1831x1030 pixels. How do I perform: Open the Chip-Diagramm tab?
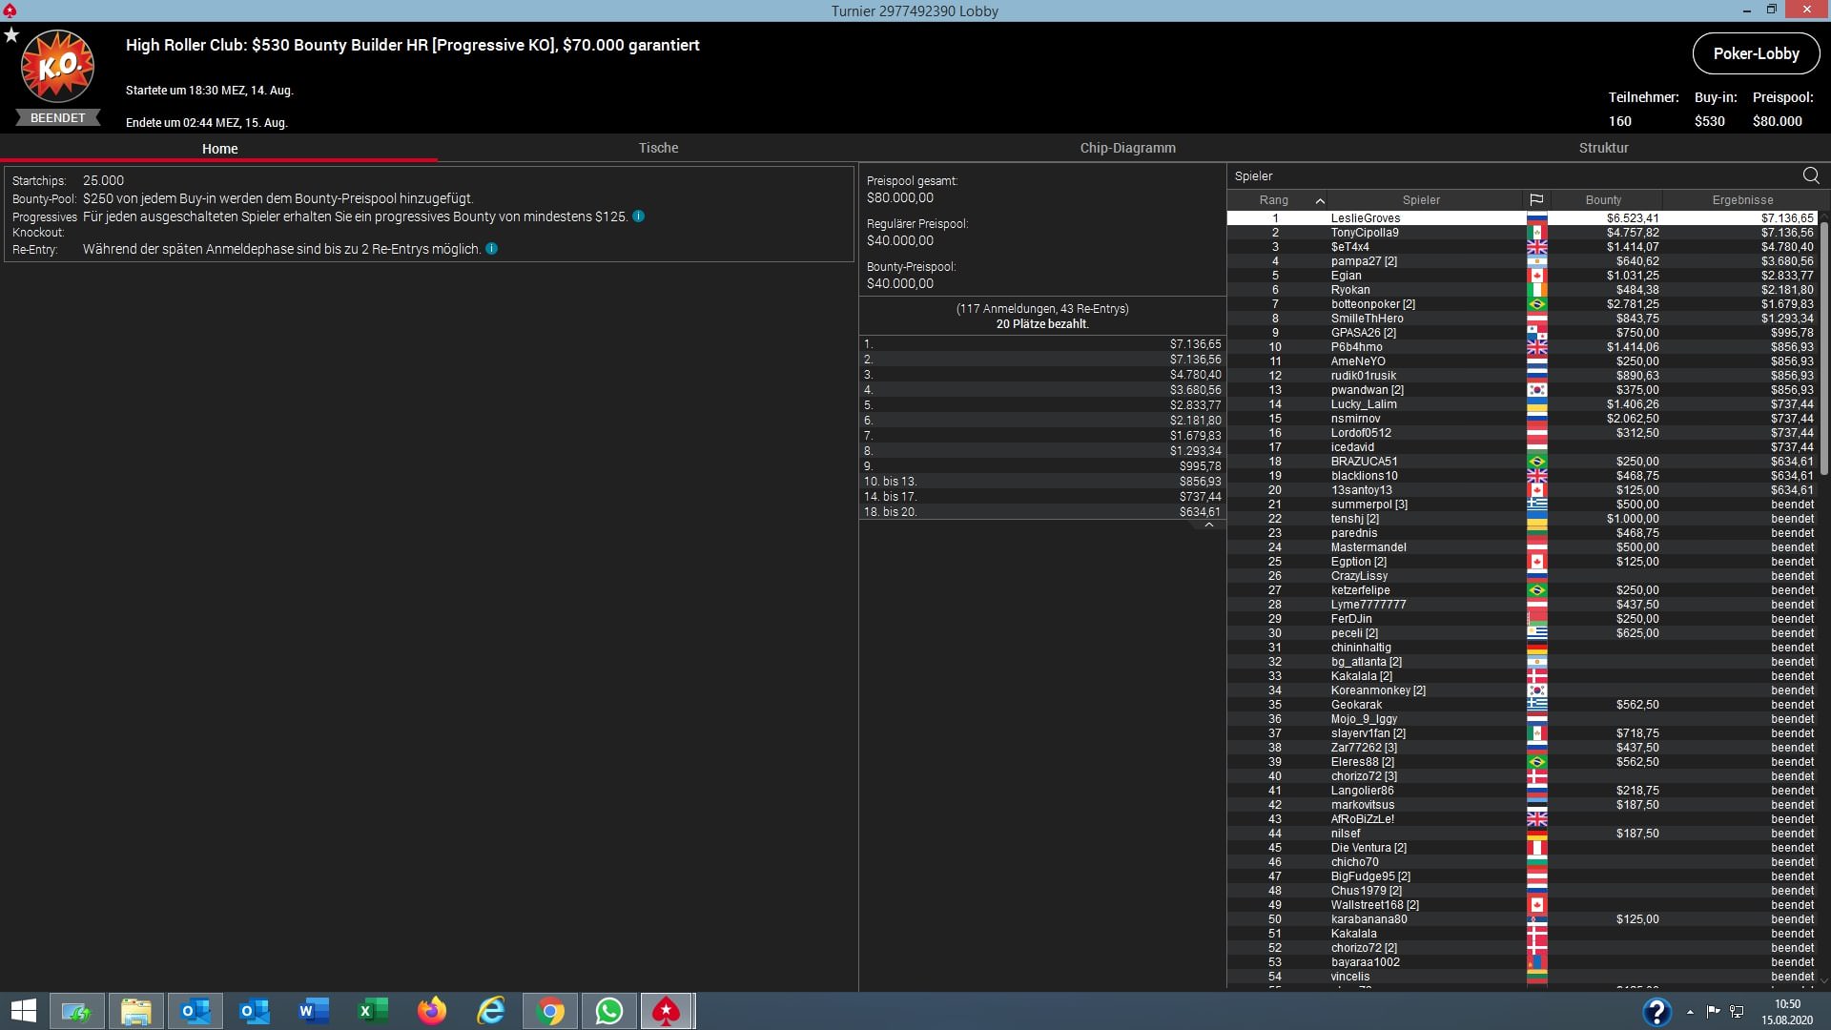coord(1127,148)
